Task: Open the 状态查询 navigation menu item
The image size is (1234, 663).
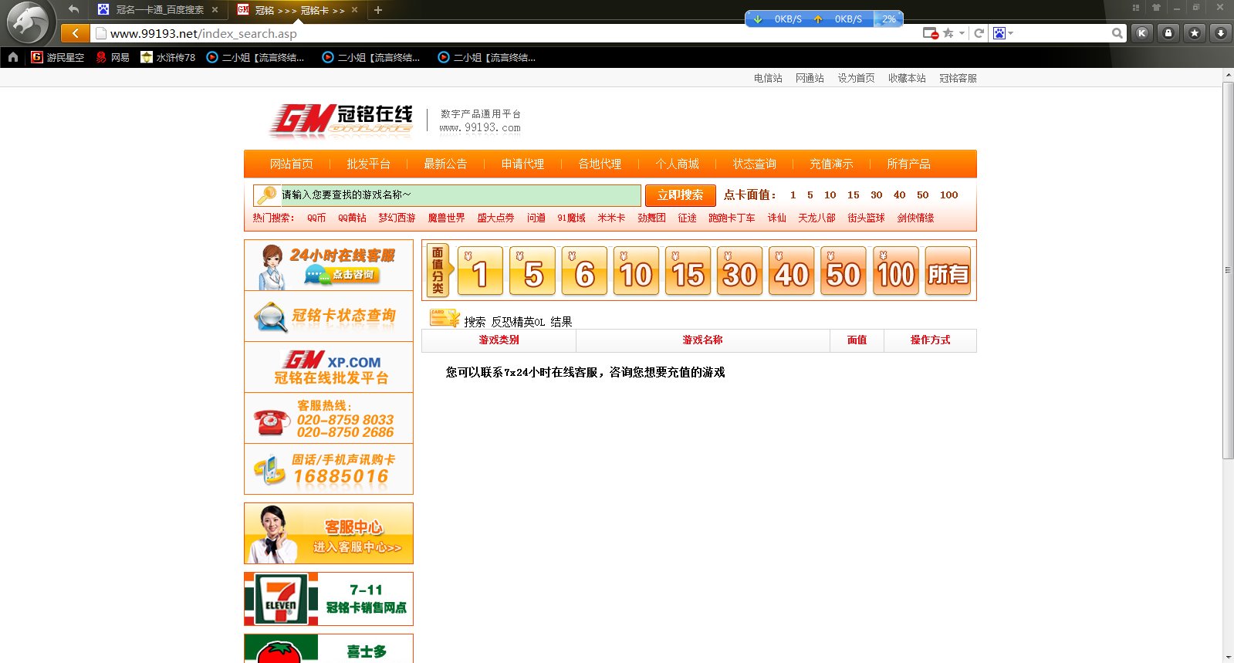Action: click(x=754, y=164)
